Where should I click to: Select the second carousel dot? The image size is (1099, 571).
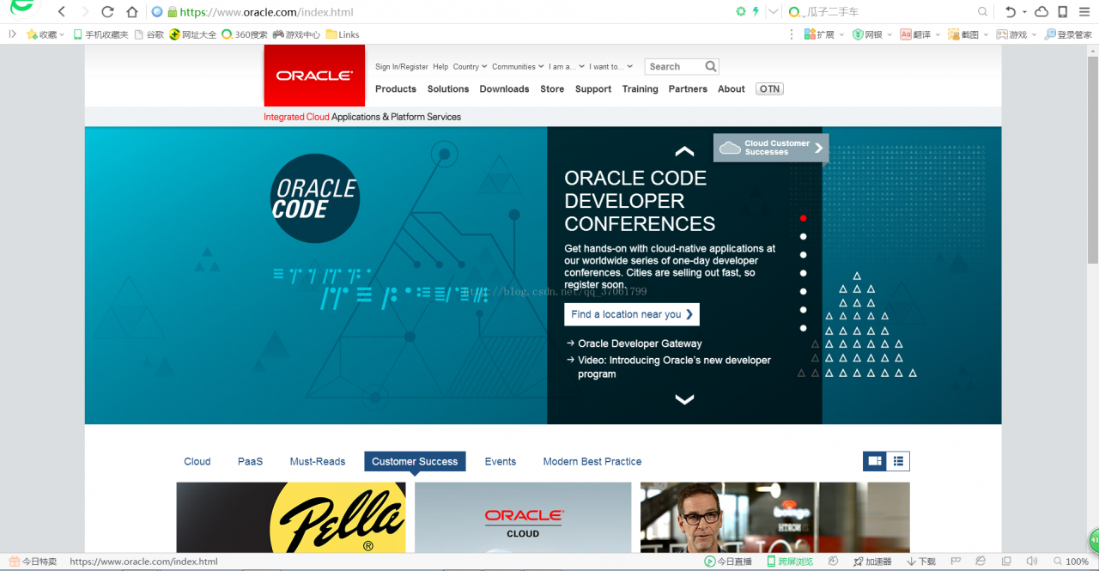[803, 236]
